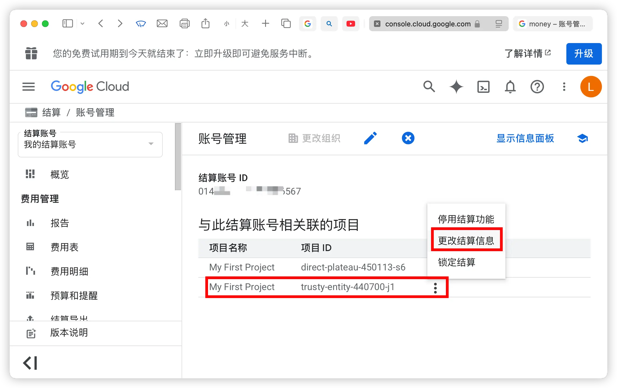Click the blue circled X close-account icon
Viewport: 617px width, 388px height.
(x=408, y=138)
